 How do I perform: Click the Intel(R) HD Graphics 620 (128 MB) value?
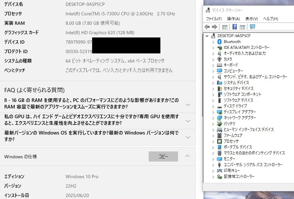point(100,33)
